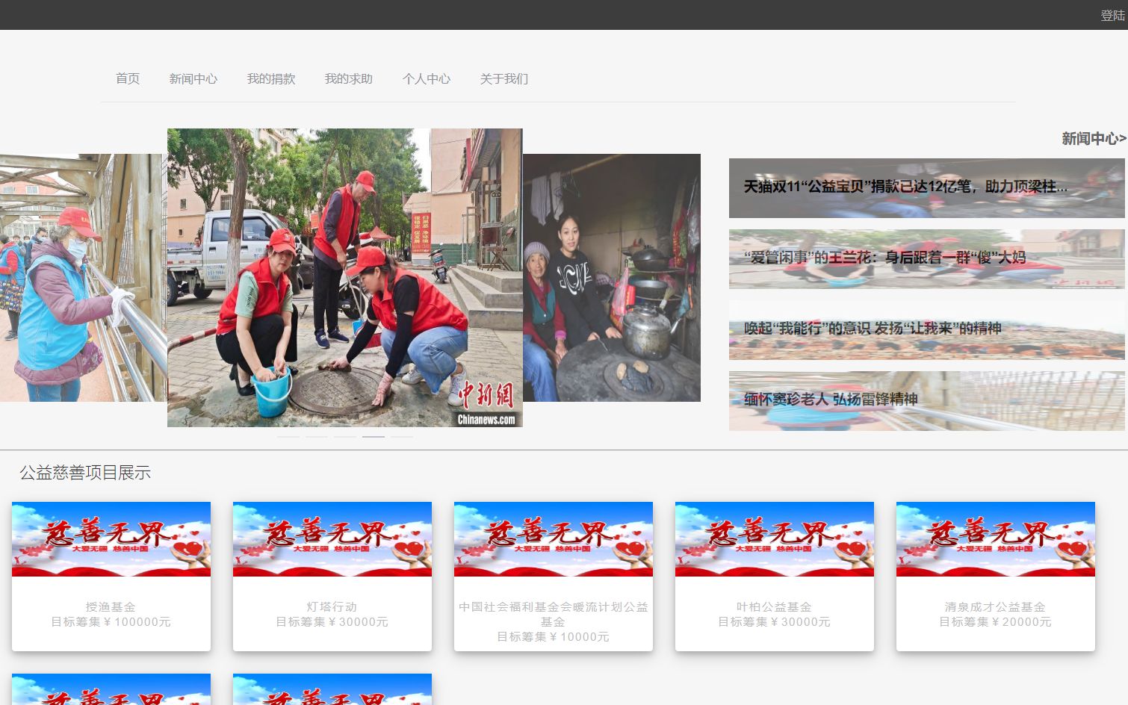
Task: Select the highlighted fourth carousel indicator
Action: click(x=374, y=436)
